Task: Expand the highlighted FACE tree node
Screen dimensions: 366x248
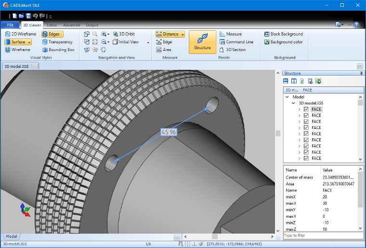Action: [x=299, y=109]
